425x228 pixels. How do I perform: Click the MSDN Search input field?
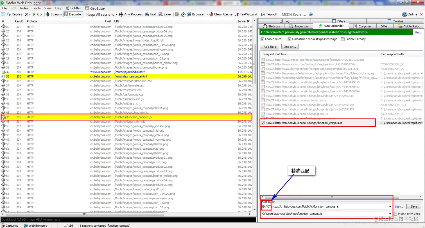click(294, 14)
